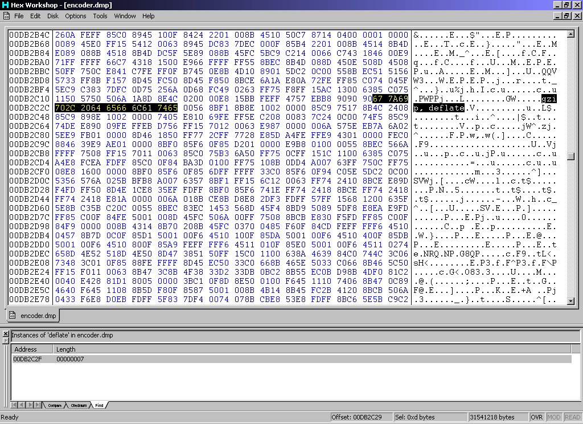583x424 pixels.
Task: Go to the previous results tab
Action: (22, 405)
